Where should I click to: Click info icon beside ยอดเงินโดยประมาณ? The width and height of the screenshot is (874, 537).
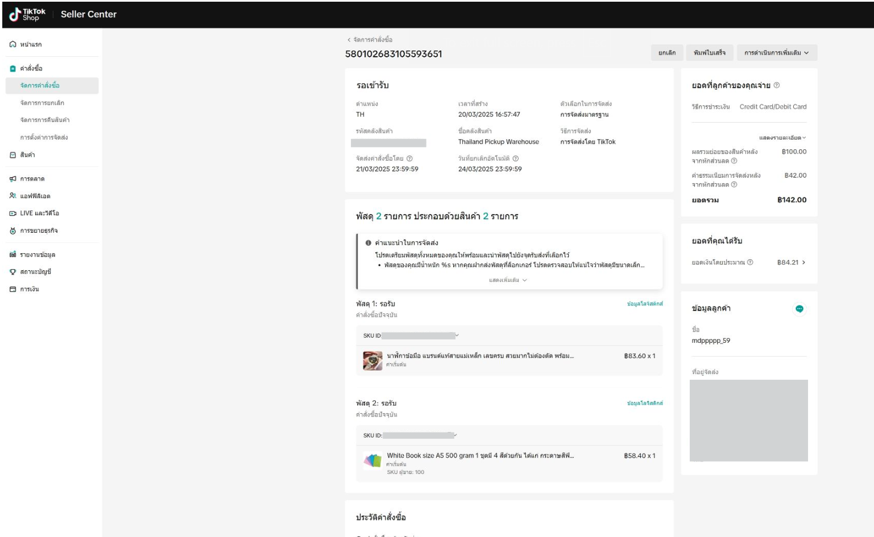tap(750, 262)
